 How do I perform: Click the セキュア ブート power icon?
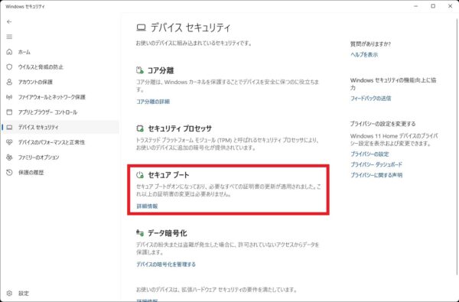click(x=140, y=175)
